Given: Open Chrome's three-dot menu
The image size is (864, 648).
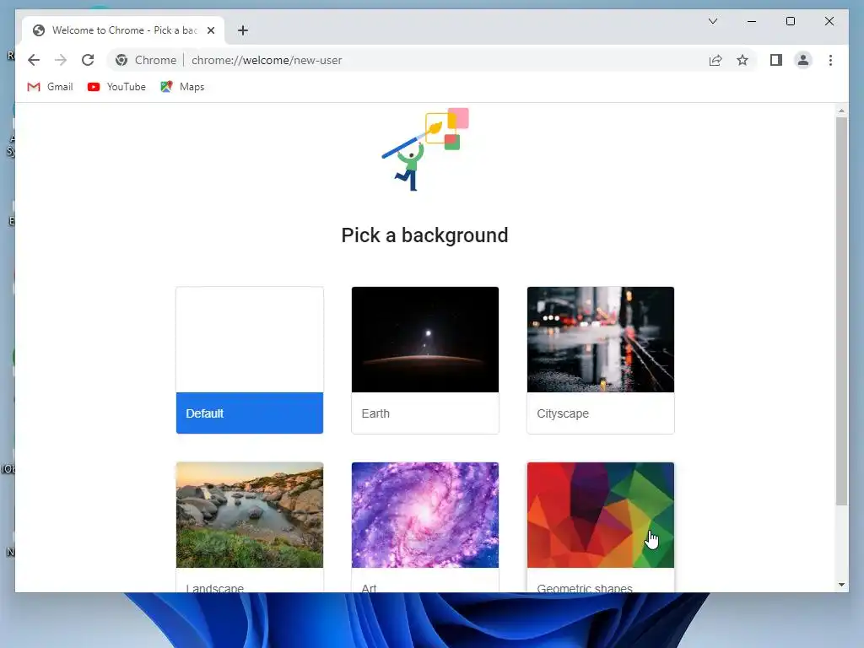Looking at the screenshot, I should 830,60.
